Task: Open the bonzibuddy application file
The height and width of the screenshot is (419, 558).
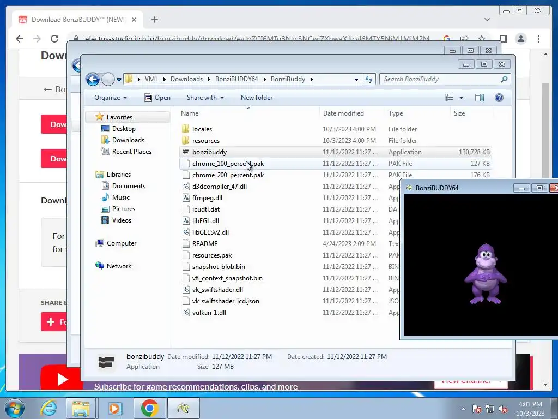Action: click(x=209, y=152)
